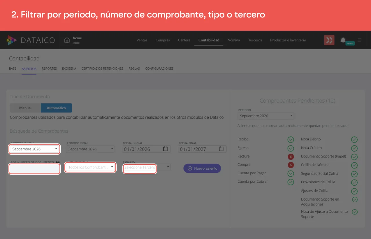The image size is (371, 239).
Task: Open the Ventas menu
Action: pos(142,40)
